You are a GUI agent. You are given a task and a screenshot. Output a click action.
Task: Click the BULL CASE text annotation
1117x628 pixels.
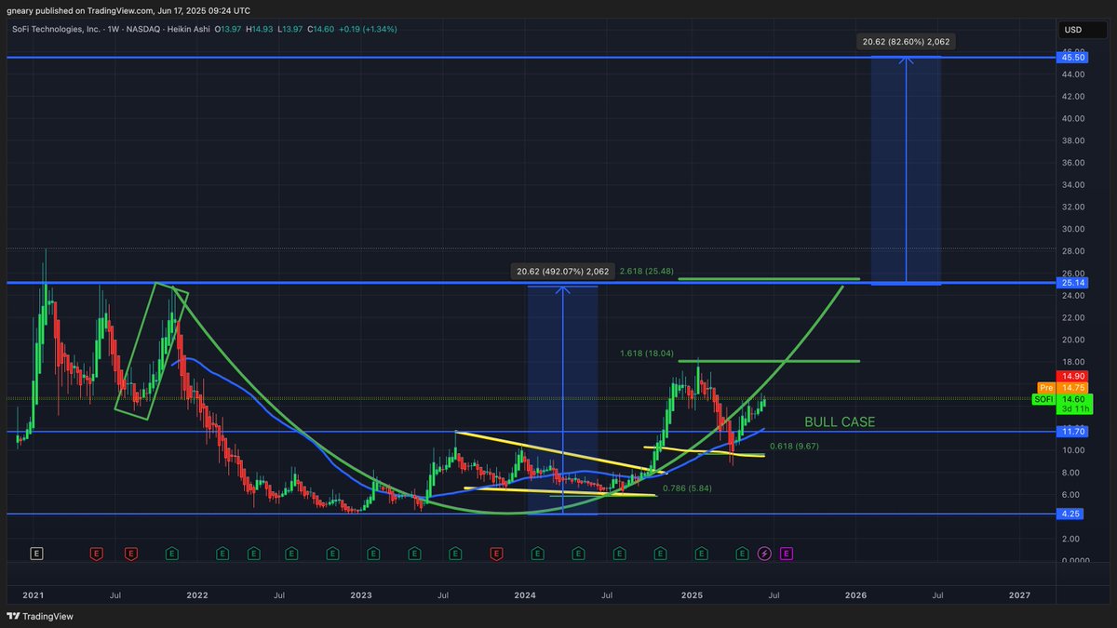pos(840,422)
